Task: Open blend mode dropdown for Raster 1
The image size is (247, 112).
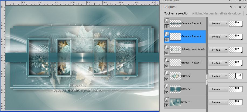Action: (218, 102)
